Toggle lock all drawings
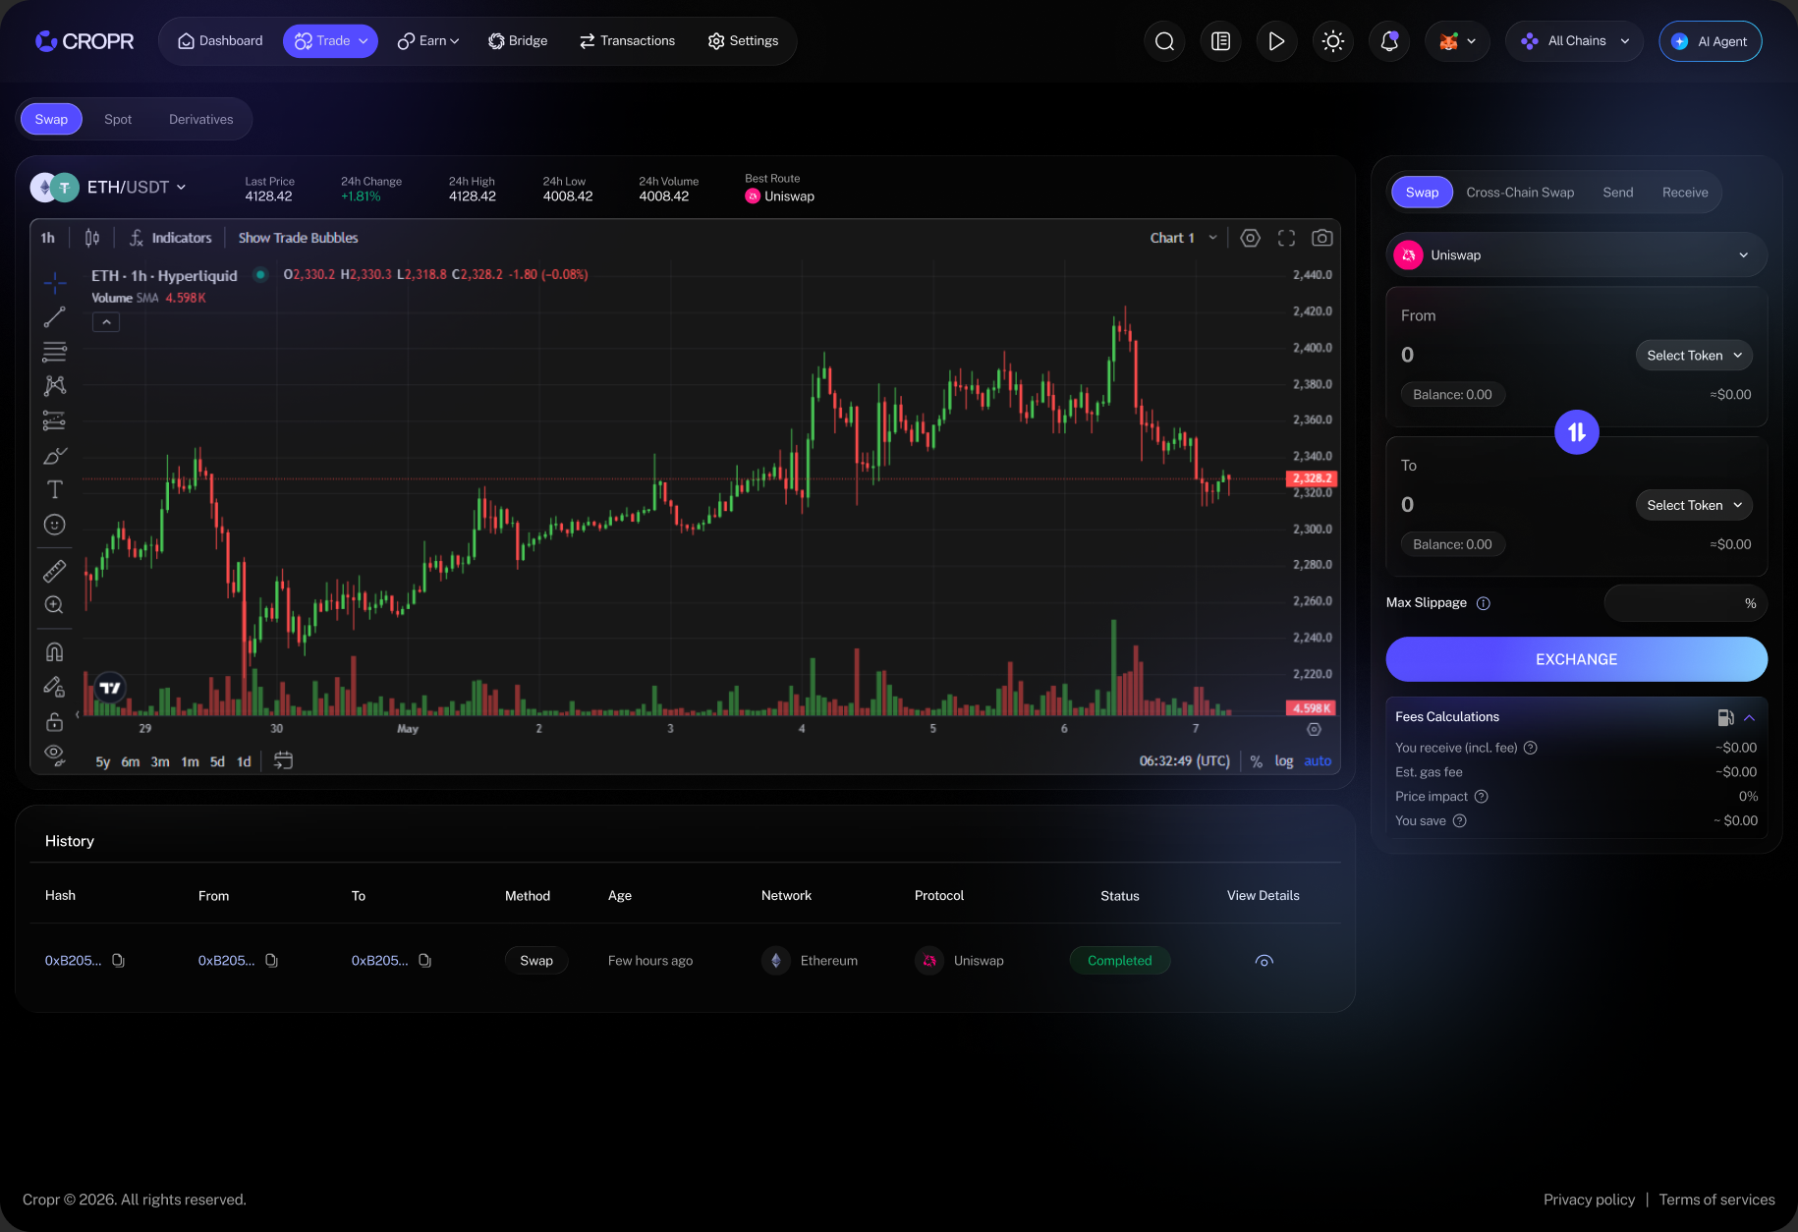 [x=55, y=722]
